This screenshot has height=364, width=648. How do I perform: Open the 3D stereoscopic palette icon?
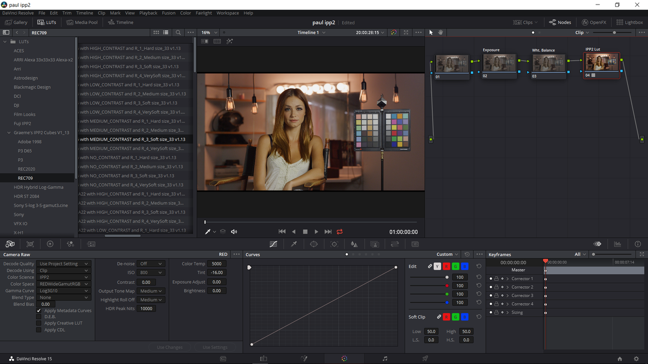coord(415,244)
